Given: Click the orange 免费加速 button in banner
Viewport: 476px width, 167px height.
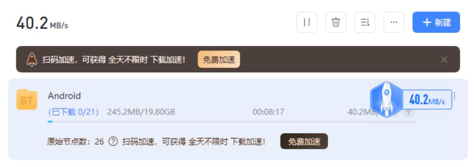Looking at the screenshot, I should tap(219, 59).
